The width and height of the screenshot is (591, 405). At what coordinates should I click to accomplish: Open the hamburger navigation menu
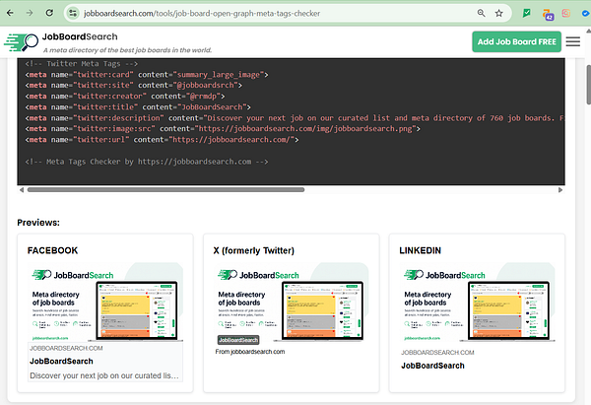point(573,41)
